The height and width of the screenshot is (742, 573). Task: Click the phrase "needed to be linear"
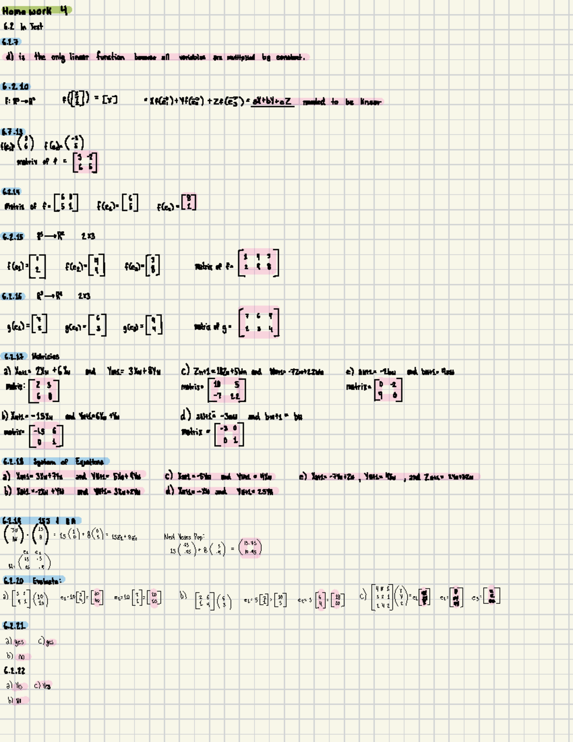[x=342, y=102]
